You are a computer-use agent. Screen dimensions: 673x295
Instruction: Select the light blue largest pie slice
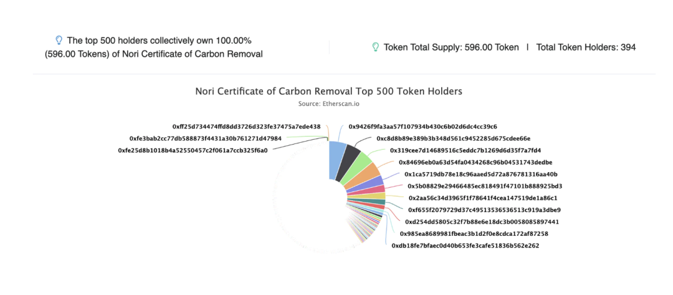[x=337, y=160]
